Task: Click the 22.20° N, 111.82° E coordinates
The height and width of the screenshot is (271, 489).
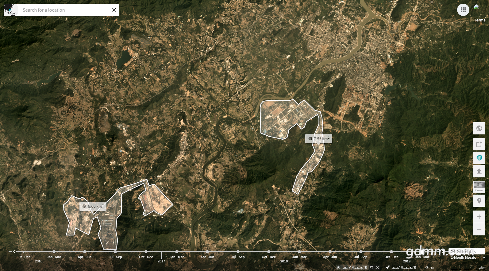Action: point(404,268)
